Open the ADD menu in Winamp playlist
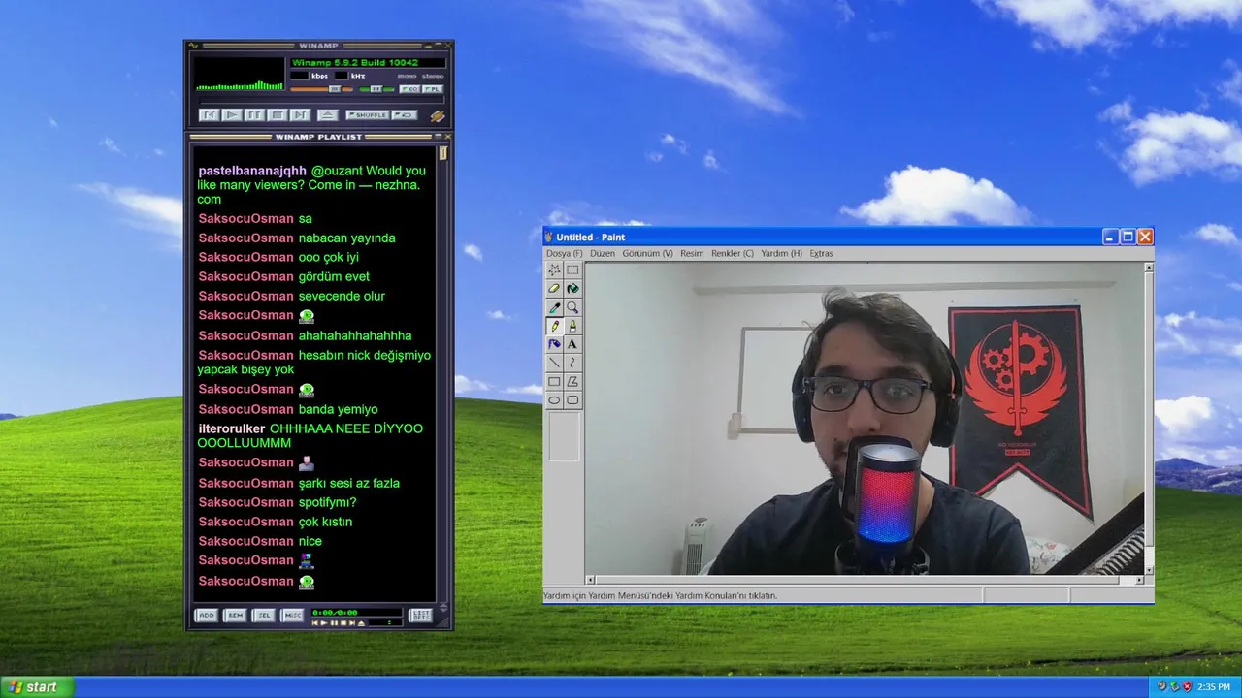1242x698 pixels. (x=207, y=616)
